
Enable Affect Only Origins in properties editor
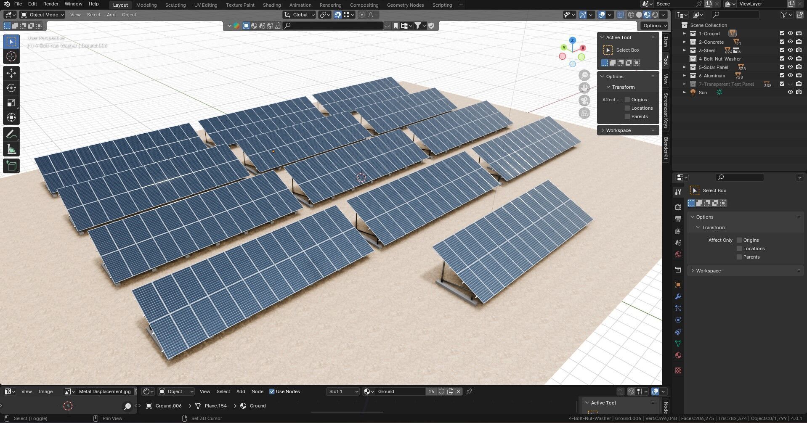click(739, 240)
